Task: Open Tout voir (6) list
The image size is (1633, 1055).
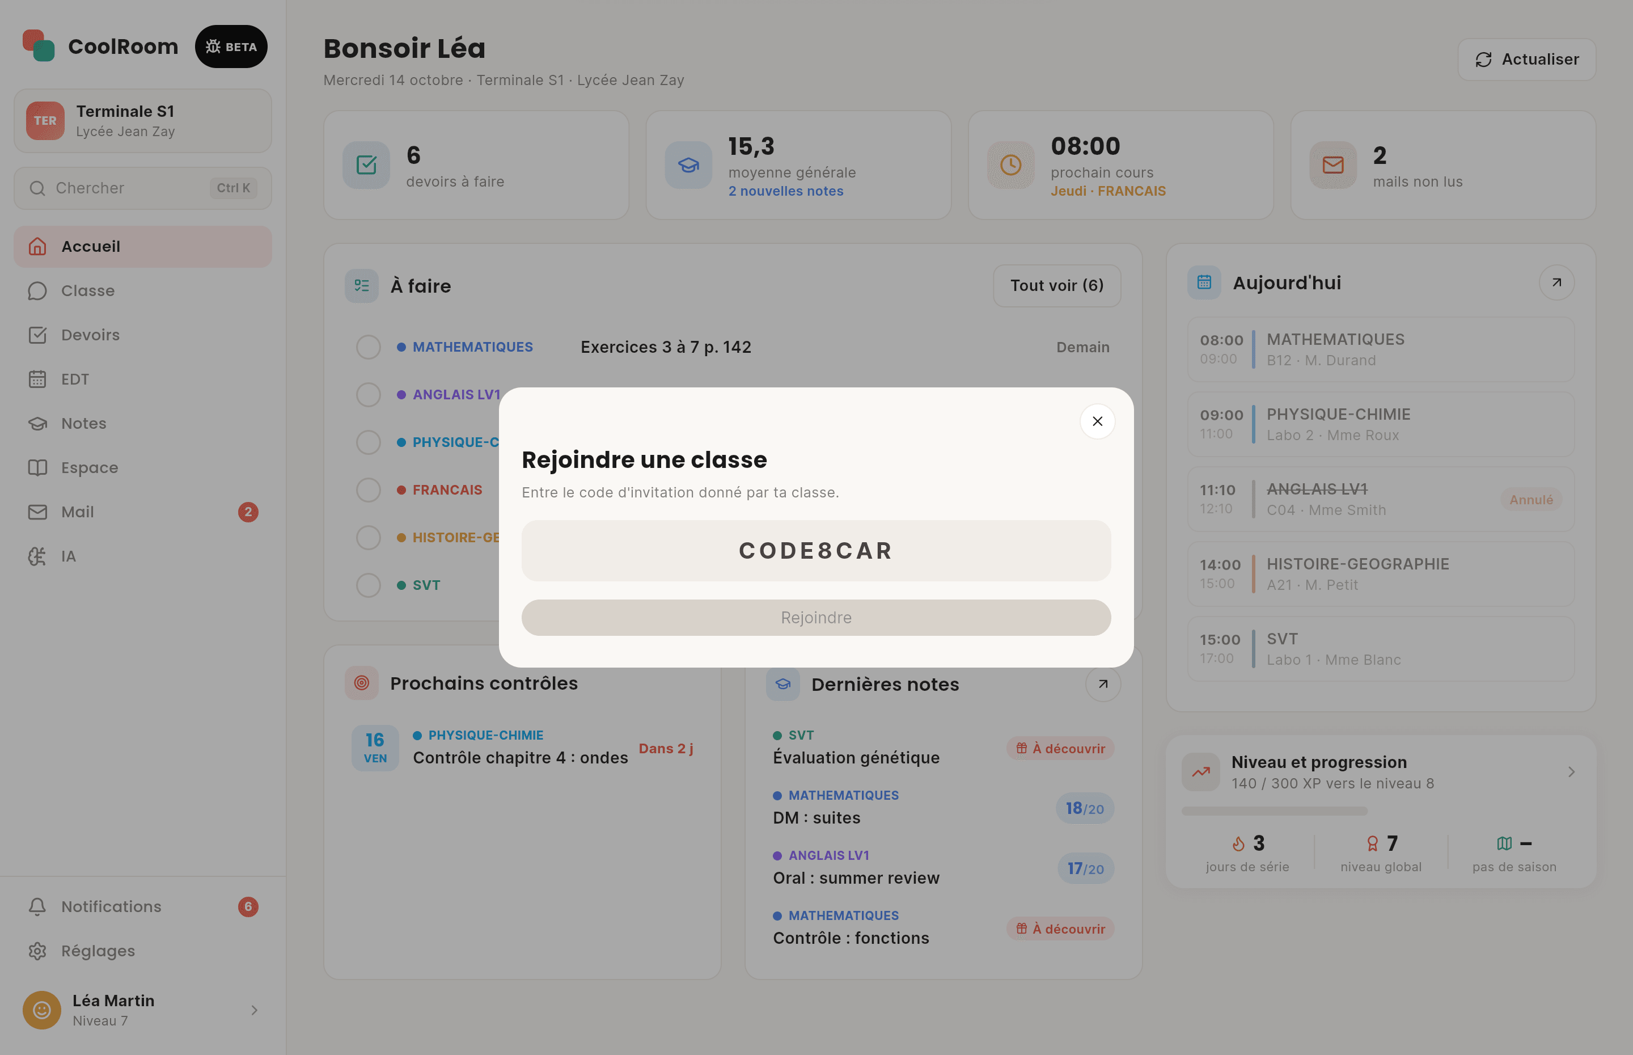Action: click(x=1056, y=286)
